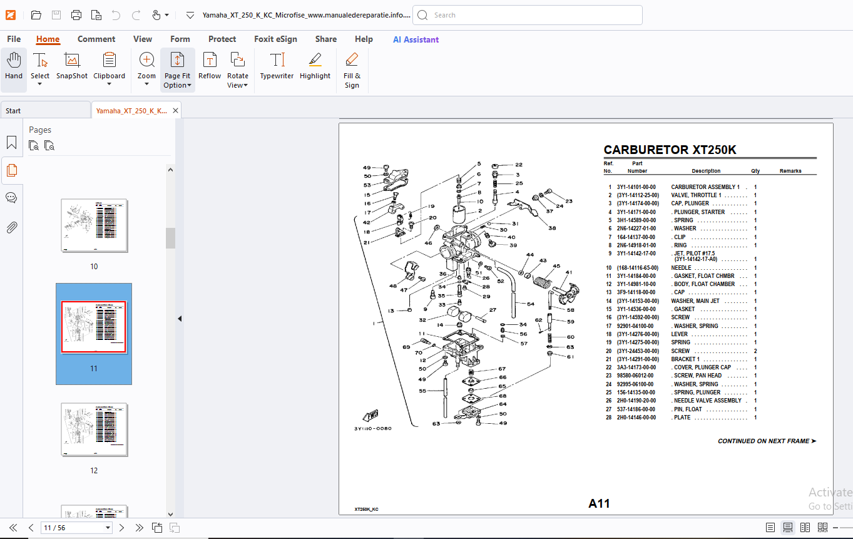The height and width of the screenshot is (539, 853).
Task: Open the Select tool dropdown arrow
Action: (x=40, y=84)
